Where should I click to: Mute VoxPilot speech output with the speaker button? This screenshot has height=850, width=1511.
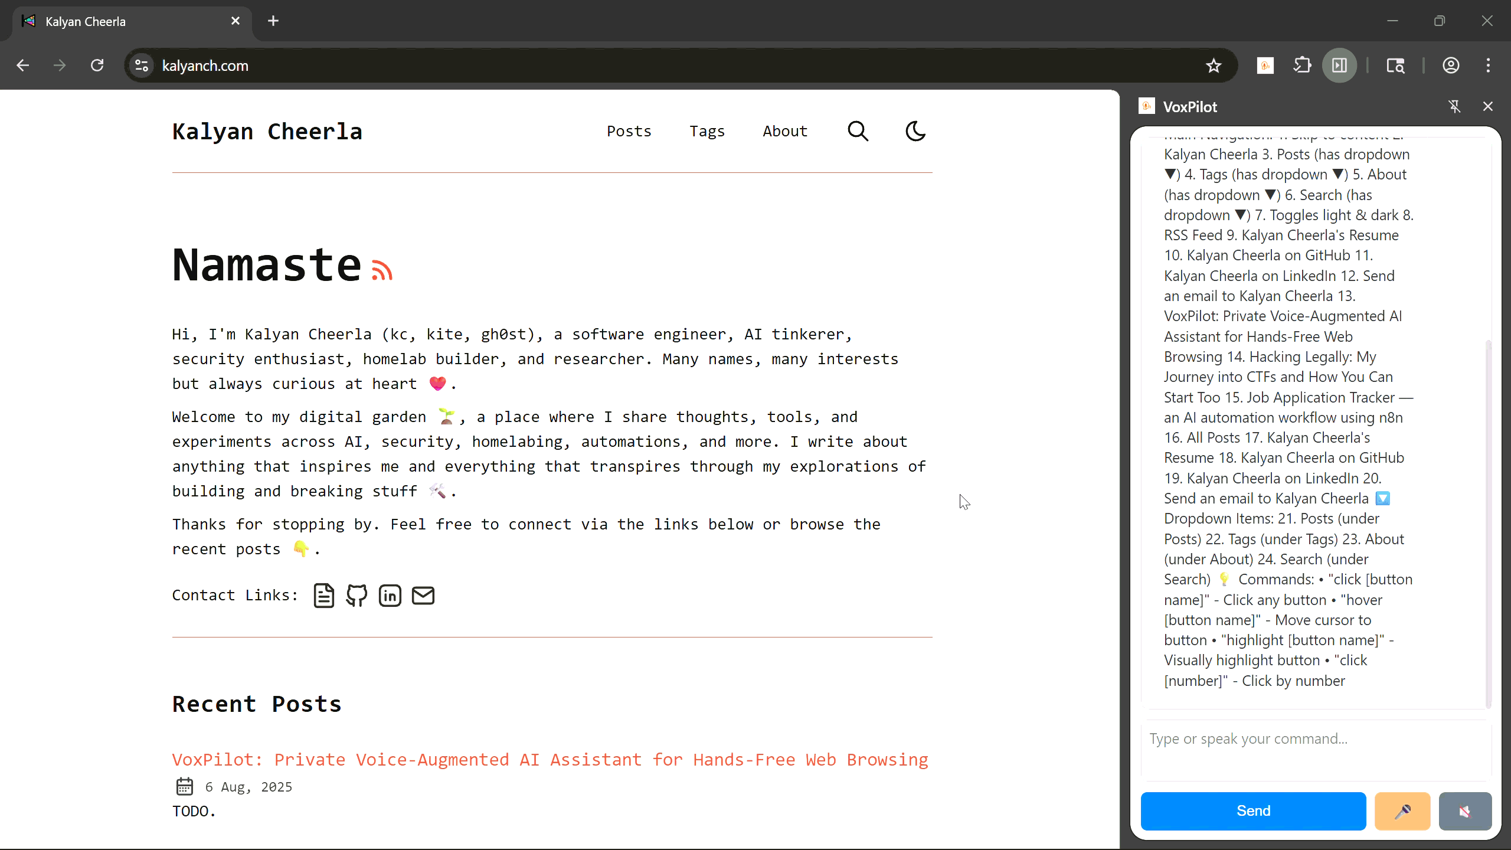pos(1465,810)
